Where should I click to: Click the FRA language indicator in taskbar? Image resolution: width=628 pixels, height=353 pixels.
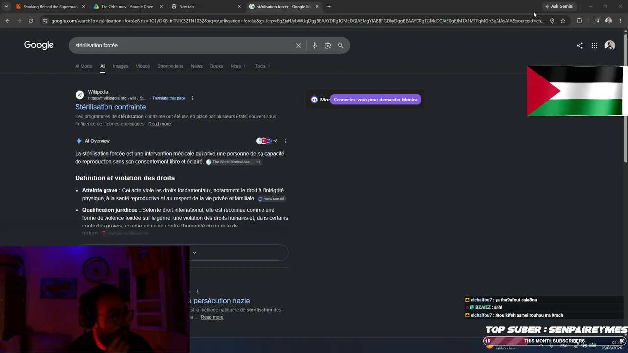click(x=564, y=346)
